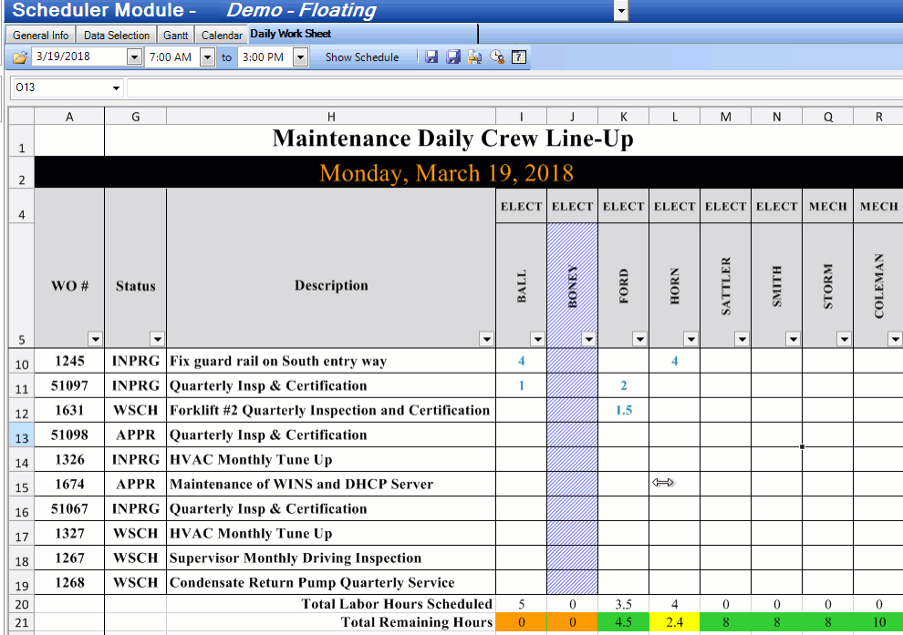Open the FORD column filter dropdown
This screenshot has height=635, width=903.
(x=639, y=339)
